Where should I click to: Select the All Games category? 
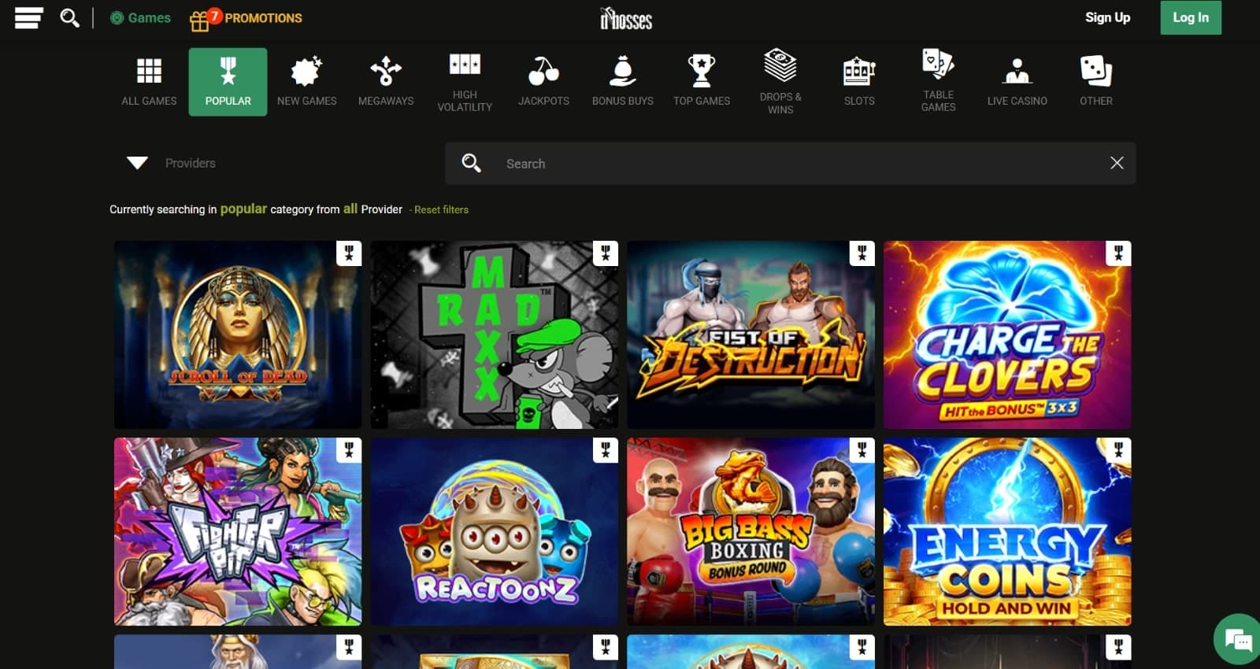149,82
